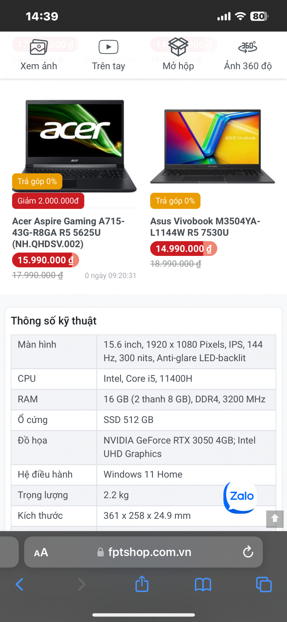Open Asus Vivobook laptop image
The height and width of the screenshot is (622, 287).
[x=213, y=146]
